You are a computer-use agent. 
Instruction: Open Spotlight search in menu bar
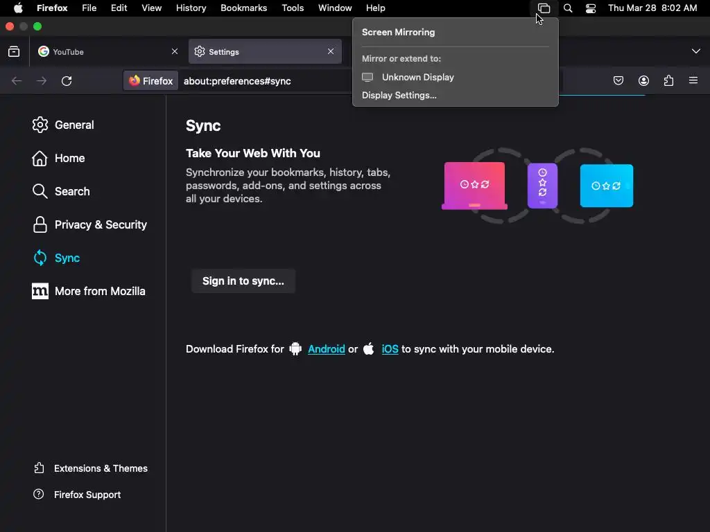coord(568,8)
